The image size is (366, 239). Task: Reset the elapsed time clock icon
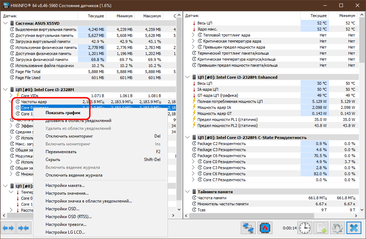pos(305,228)
